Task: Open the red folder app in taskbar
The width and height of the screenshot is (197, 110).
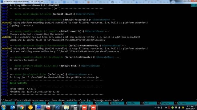Action: point(48,107)
